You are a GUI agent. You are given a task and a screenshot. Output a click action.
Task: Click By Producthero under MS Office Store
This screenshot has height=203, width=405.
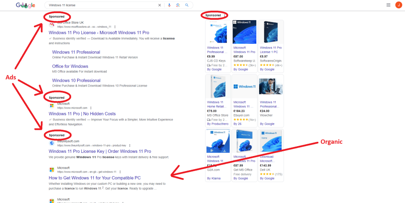[x=218, y=124]
